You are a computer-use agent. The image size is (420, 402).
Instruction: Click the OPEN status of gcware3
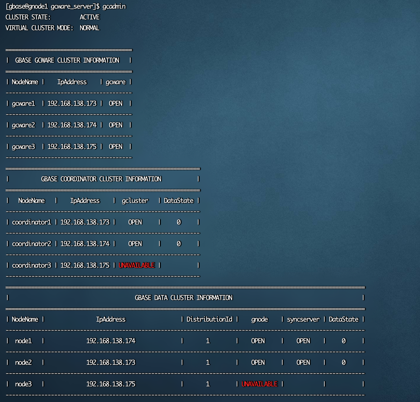116,147
